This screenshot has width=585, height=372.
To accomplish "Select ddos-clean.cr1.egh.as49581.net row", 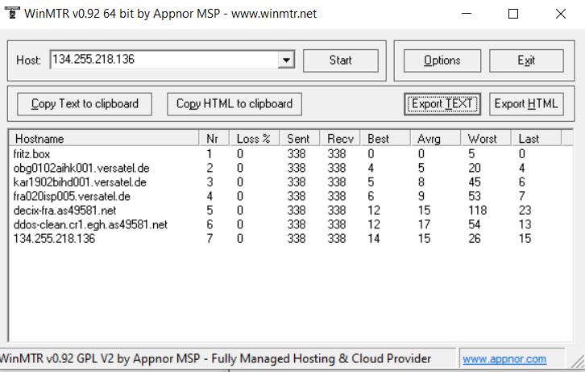I will coord(90,225).
